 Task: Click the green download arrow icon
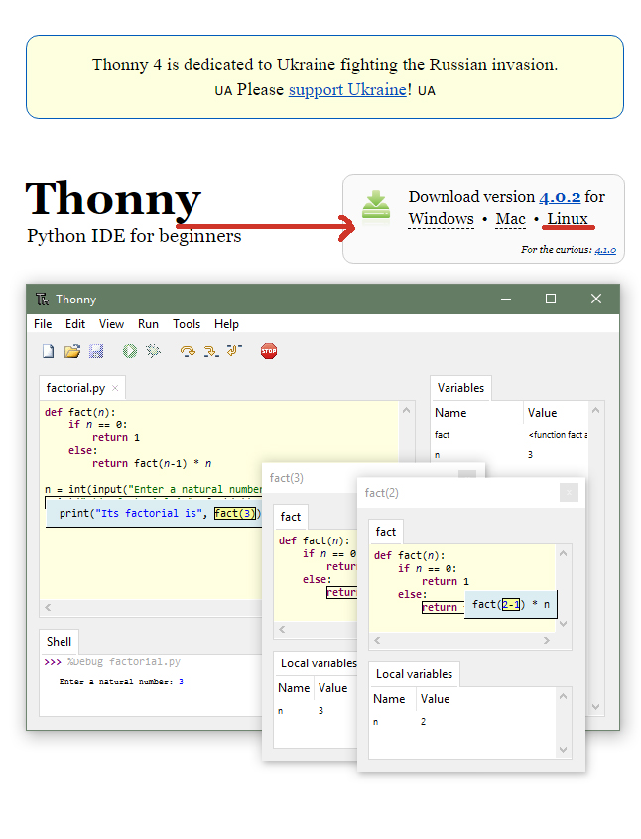tap(376, 206)
